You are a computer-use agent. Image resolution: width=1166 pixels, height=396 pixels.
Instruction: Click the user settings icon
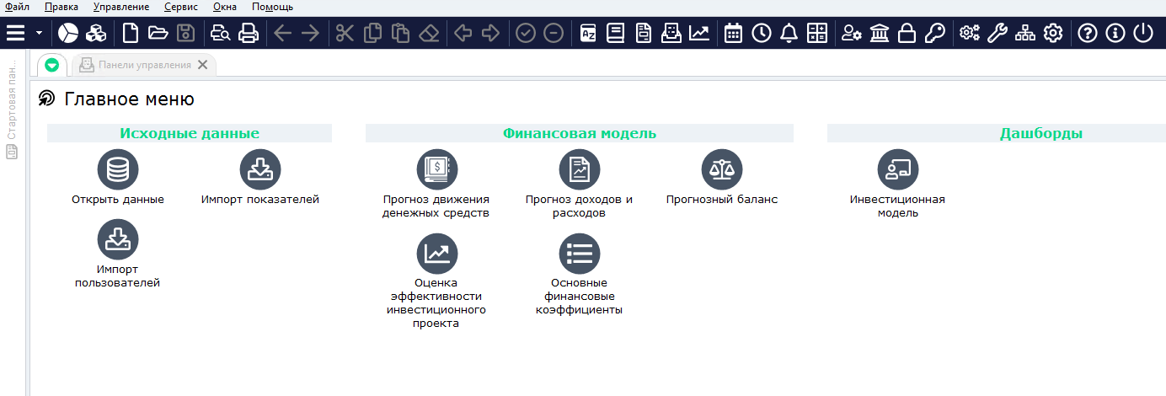[852, 33]
